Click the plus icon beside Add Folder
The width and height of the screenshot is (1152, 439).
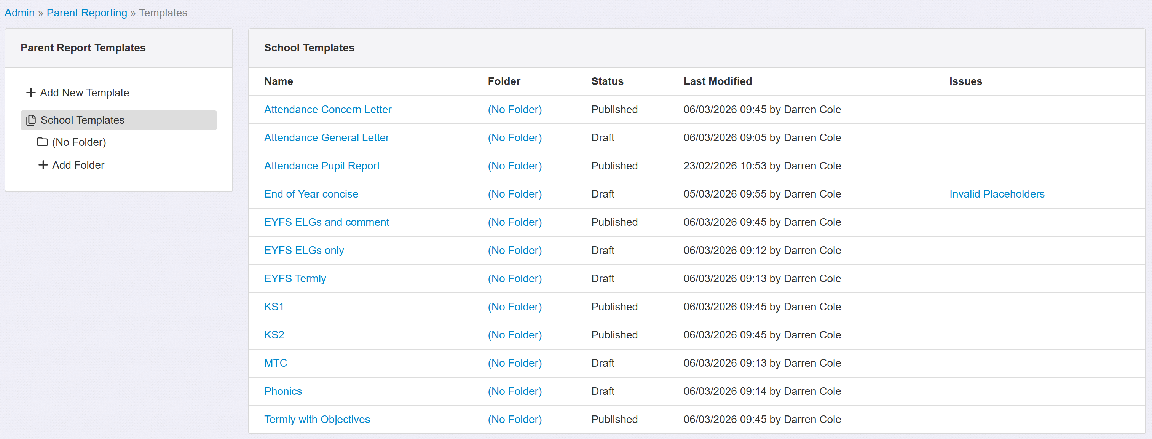pos(43,165)
